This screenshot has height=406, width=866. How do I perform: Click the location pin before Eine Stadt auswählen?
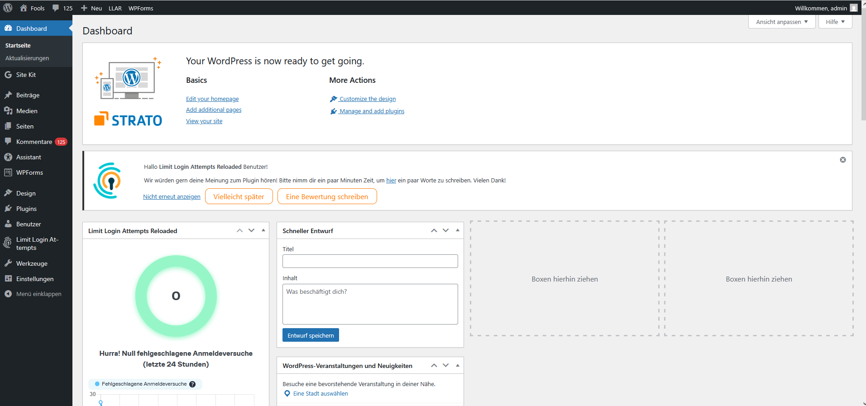(287, 394)
